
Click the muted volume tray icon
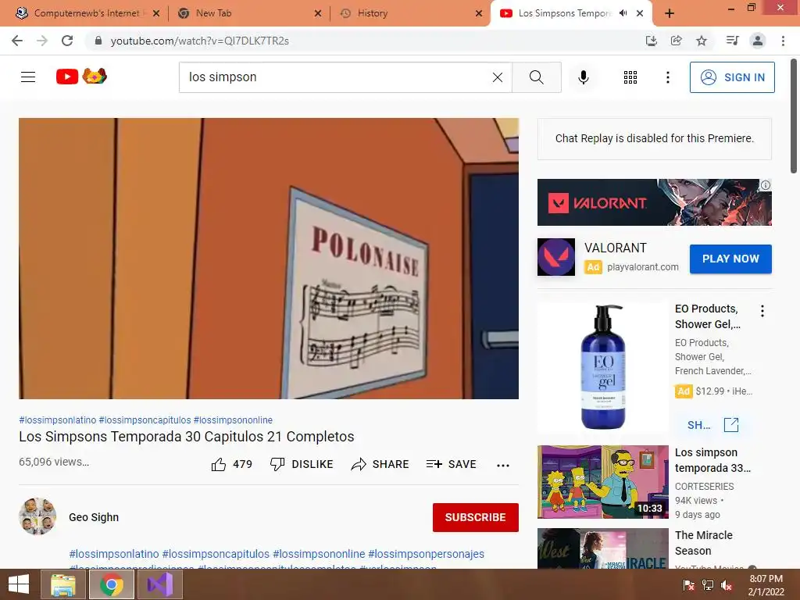coord(727,584)
